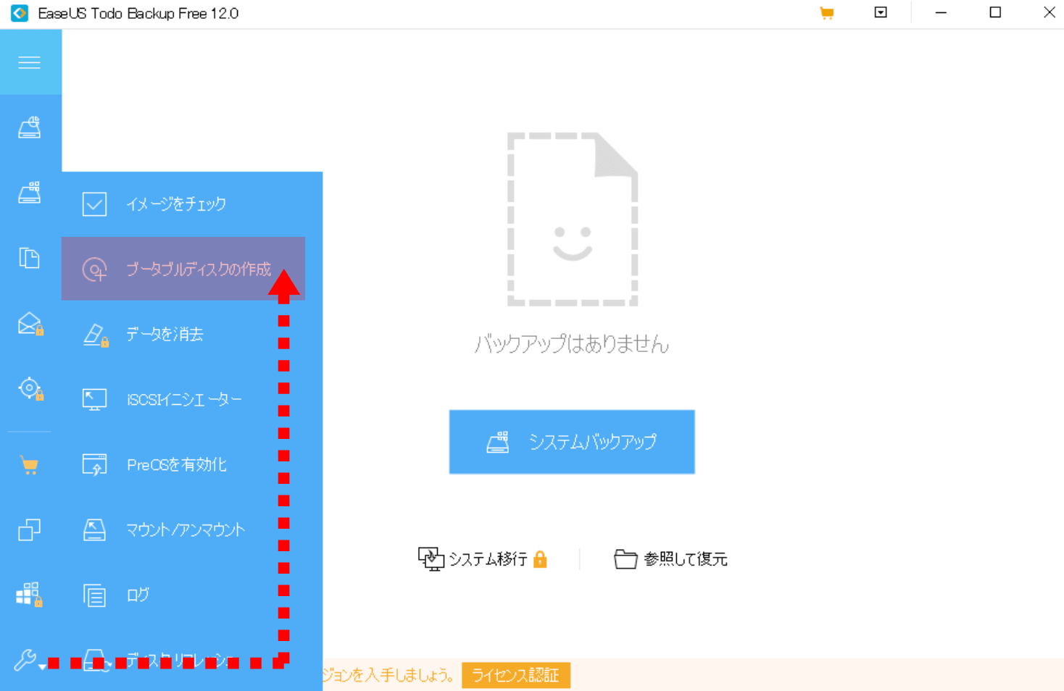Open the Clone icon in the sidebar

click(x=30, y=530)
